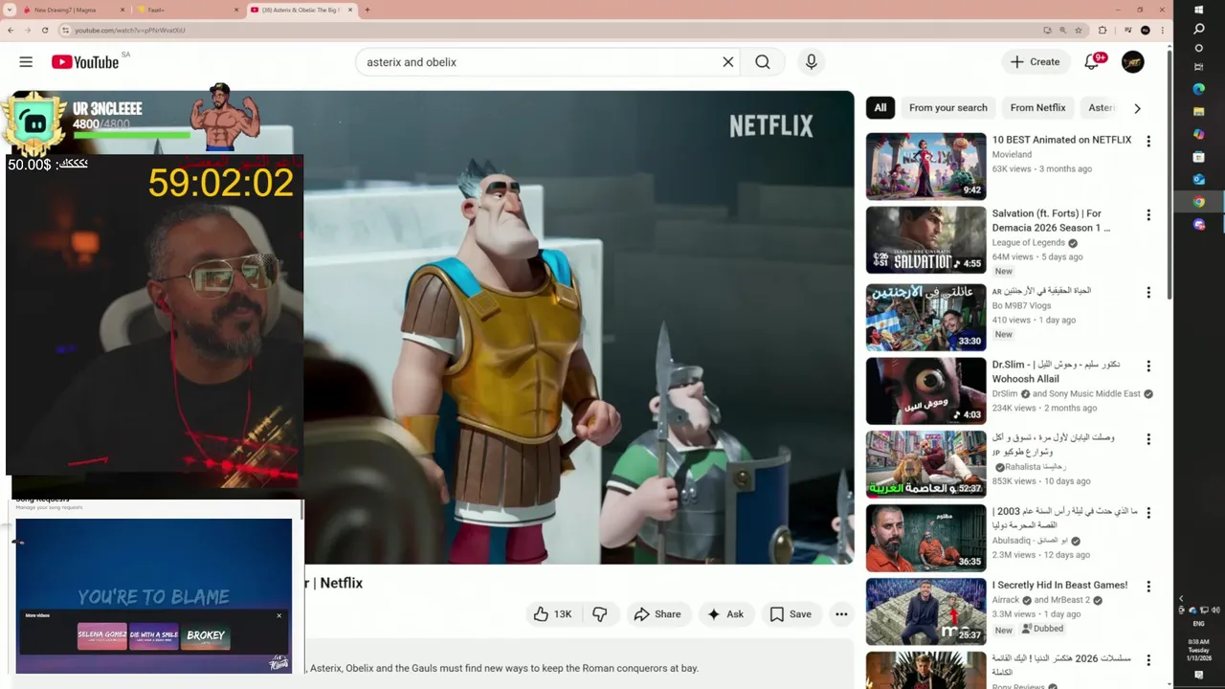
Task: Open Windows Start menu
Action: (1199, 10)
